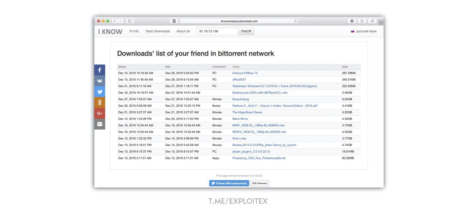
Task: Click the 287.29MB size cell
Action: coord(349,73)
